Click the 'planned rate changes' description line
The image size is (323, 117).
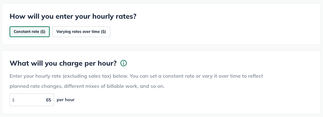87,86
